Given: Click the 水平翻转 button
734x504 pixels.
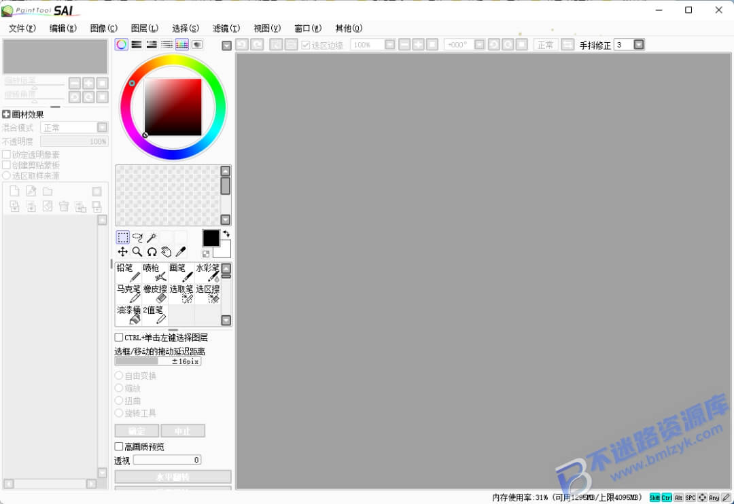Looking at the screenshot, I should pyautogui.click(x=173, y=477).
